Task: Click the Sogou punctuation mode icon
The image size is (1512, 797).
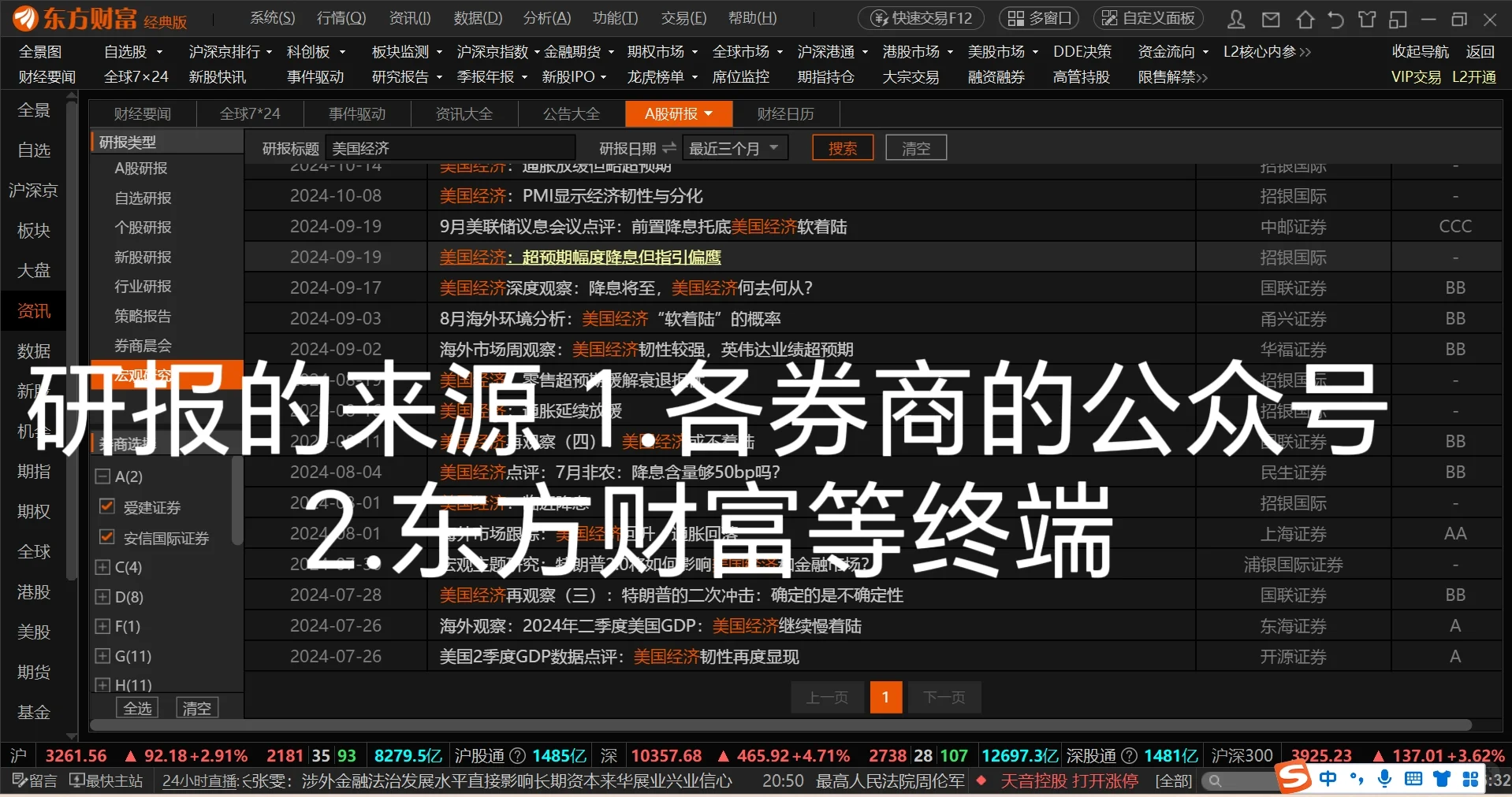Action: coord(1357,779)
